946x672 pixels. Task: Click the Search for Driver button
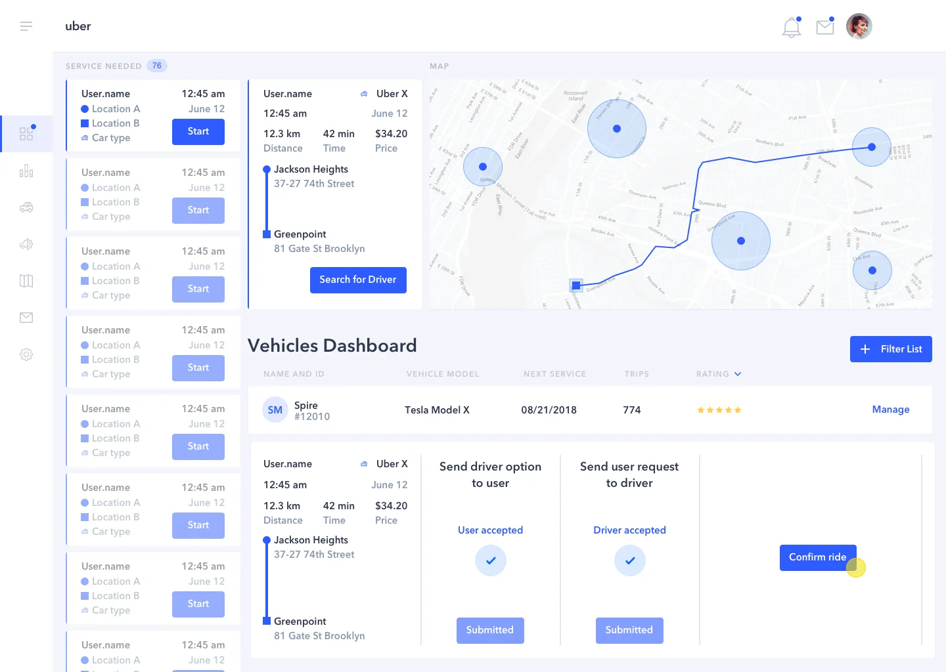(358, 280)
